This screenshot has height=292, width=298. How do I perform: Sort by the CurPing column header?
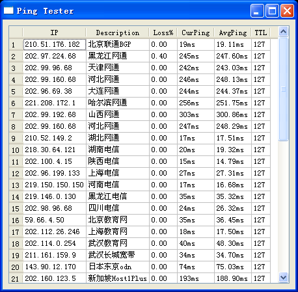[x=196, y=33]
